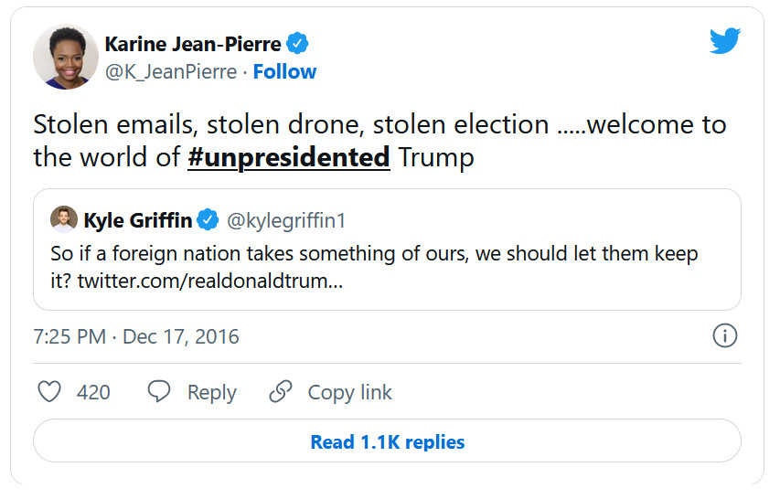Open Karine Jean-Pierre's profile photo
780x499 pixels.
pos(65,57)
